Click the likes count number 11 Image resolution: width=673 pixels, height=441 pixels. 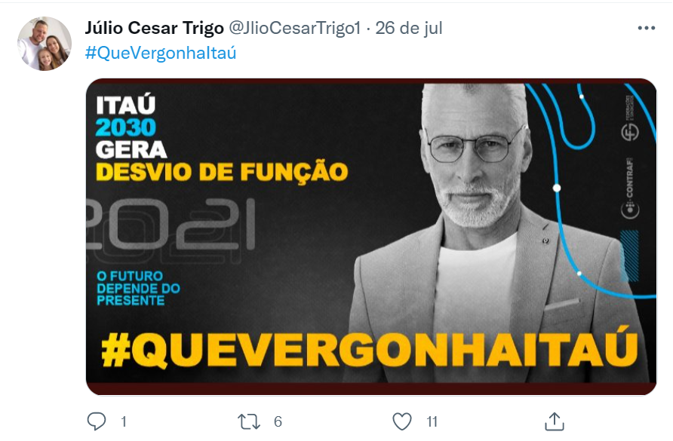click(432, 421)
